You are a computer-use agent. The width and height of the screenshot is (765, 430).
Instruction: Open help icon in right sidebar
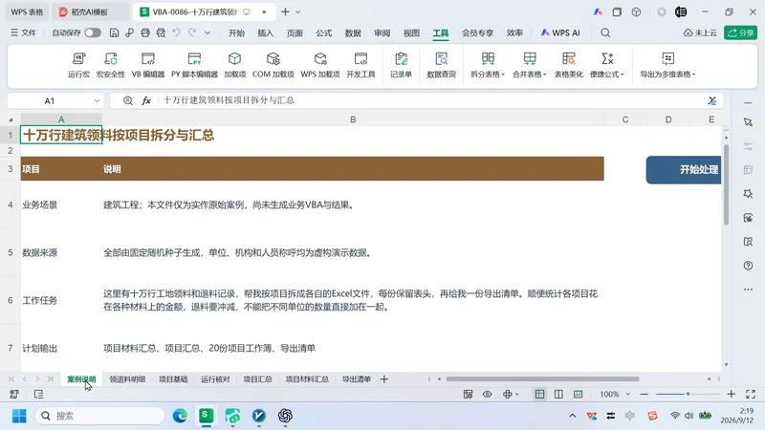click(x=748, y=266)
